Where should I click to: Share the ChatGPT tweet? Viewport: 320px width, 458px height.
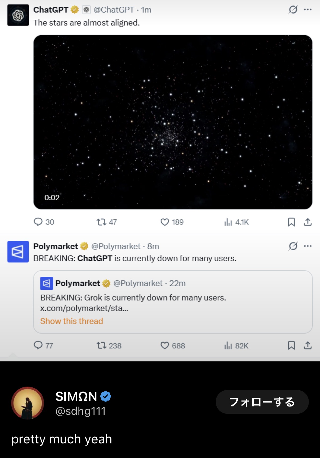pyautogui.click(x=308, y=222)
